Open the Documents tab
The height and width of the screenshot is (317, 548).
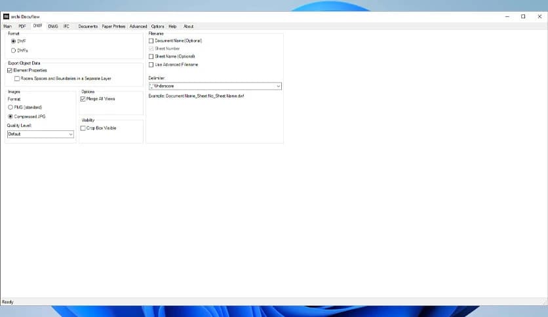click(88, 26)
